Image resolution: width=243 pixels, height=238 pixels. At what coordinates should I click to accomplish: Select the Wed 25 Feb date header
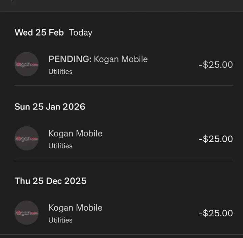click(x=39, y=32)
